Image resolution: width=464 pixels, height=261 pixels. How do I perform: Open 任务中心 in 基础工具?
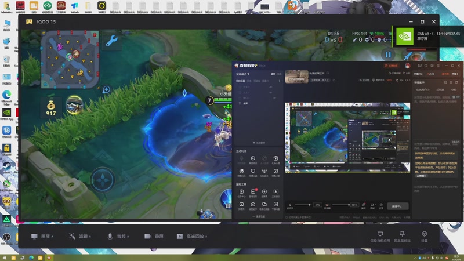click(241, 193)
